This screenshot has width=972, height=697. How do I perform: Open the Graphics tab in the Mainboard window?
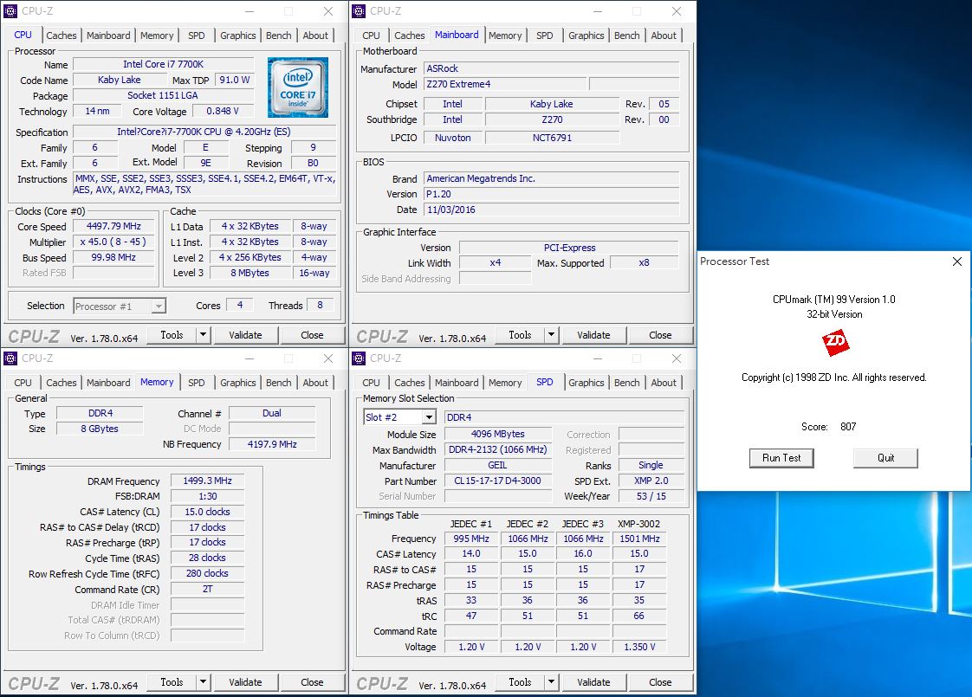coord(586,35)
